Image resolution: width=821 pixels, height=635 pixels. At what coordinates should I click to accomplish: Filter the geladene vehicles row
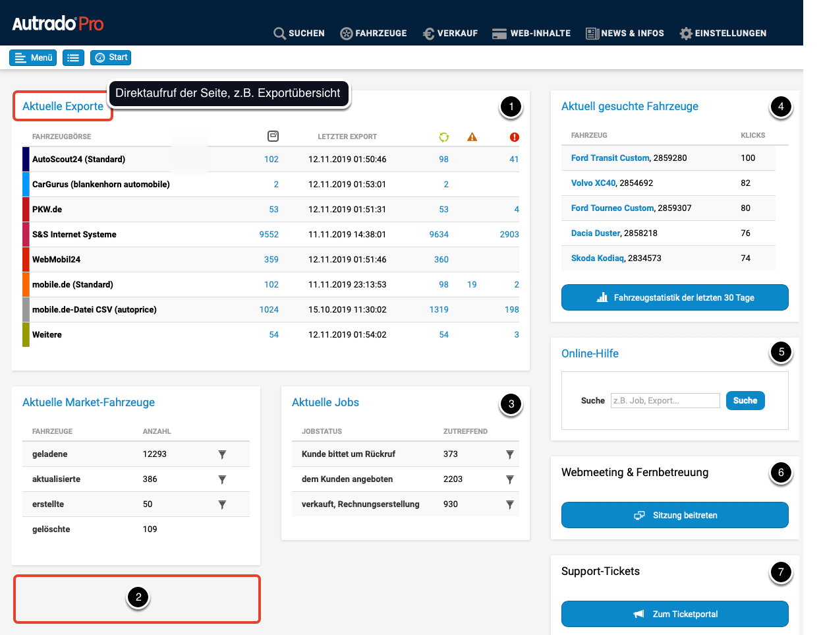point(222,454)
